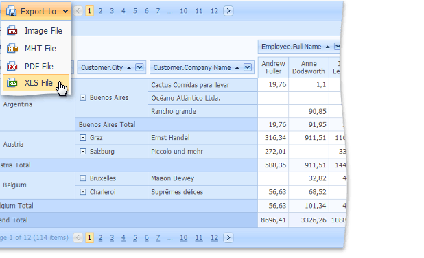Collapse the Charleroi row group
Image resolution: width=424 pixels, height=258 pixels.
83,192
